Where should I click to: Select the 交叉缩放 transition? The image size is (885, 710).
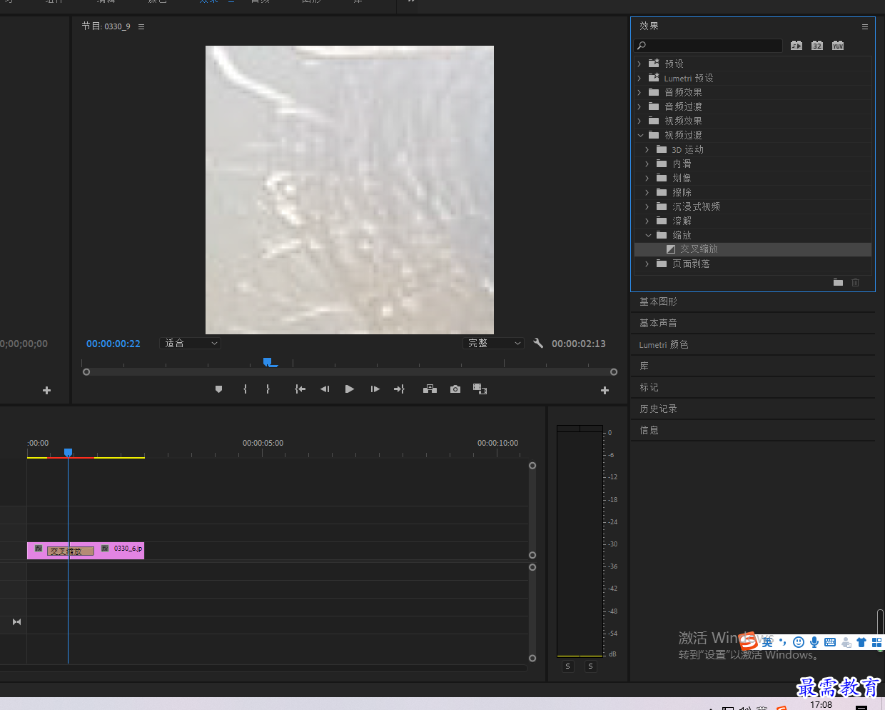click(753, 249)
